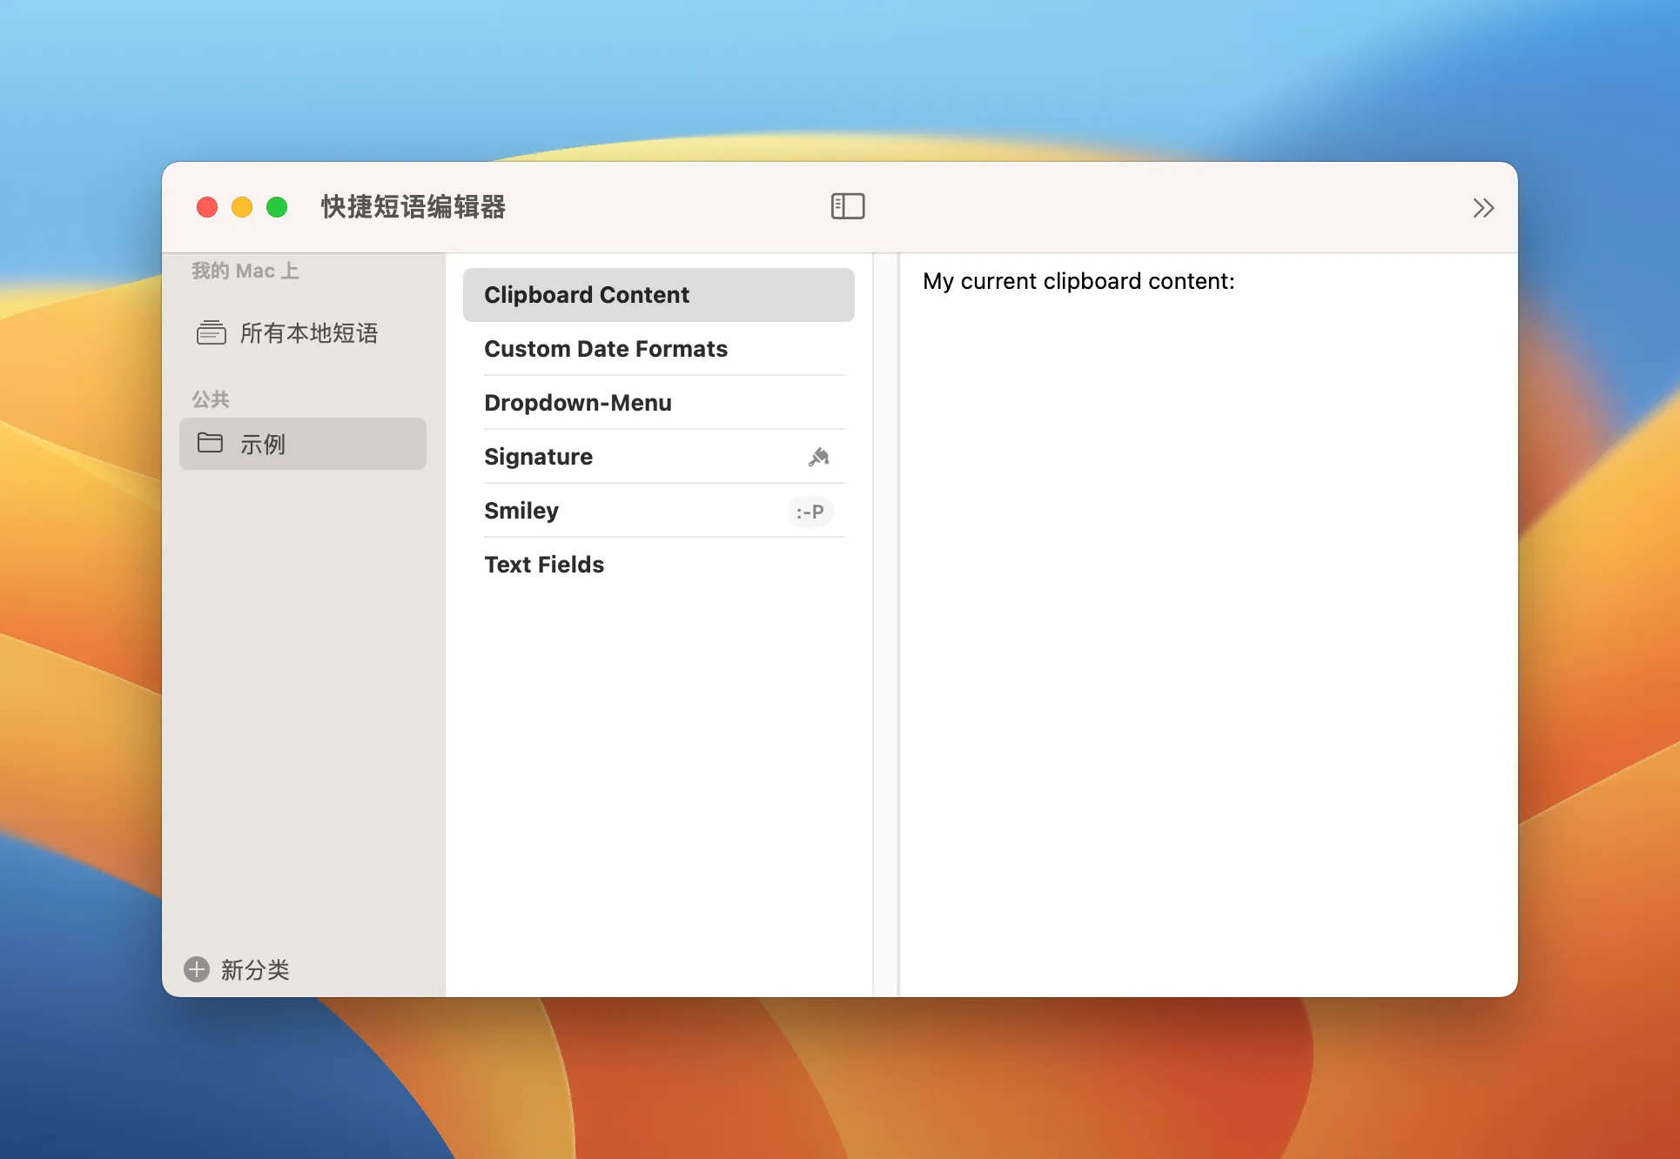Click the :-P abbreviation badge on Smiley
This screenshot has height=1159, width=1680.
(810, 512)
